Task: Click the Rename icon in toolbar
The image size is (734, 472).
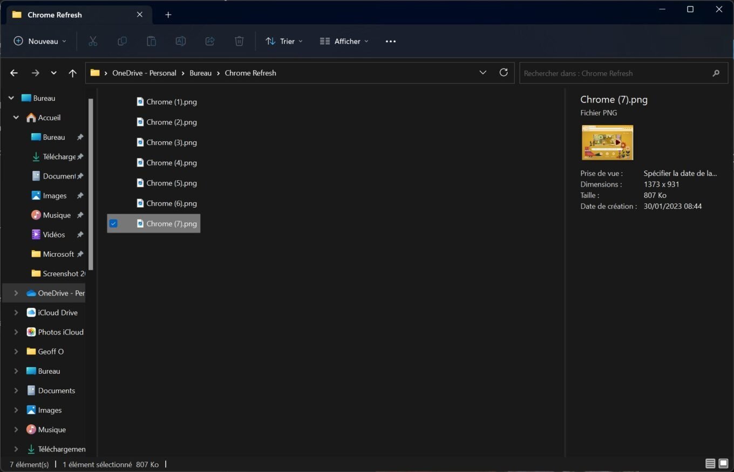Action: [181, 41]
